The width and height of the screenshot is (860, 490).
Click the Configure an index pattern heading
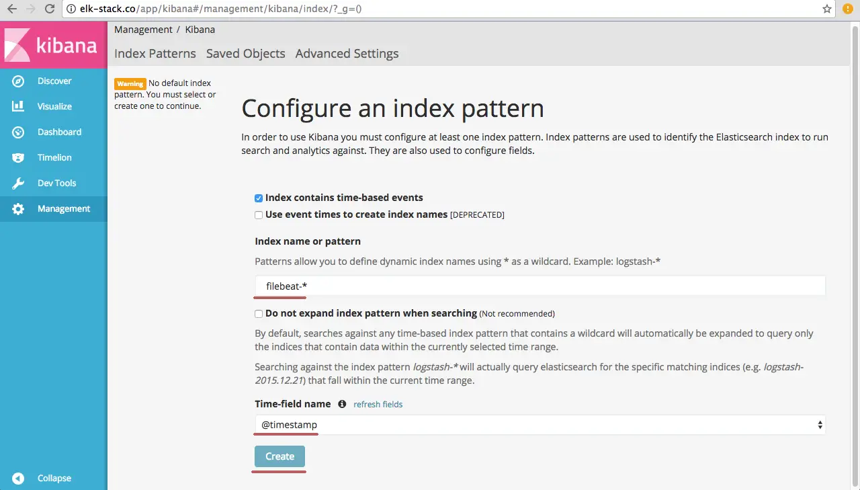392,109
